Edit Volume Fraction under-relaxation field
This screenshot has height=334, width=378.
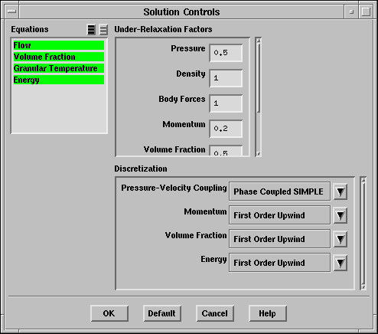(226, 150)
